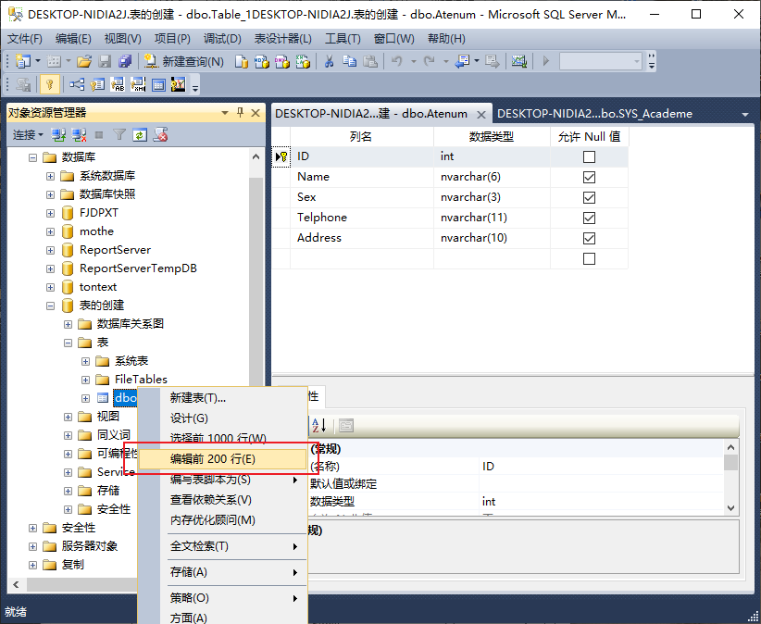Click the Manage Check Constraints icon
The image size is (761, 624).
click(158, 84)
